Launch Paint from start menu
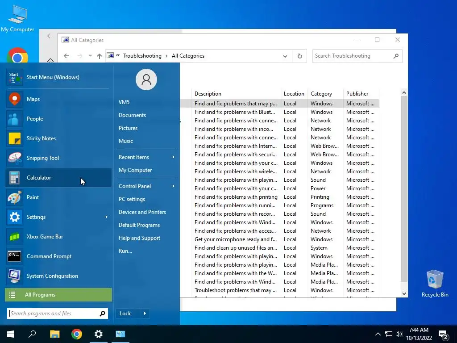Screen dimensions: 457x343 point(58,197)
